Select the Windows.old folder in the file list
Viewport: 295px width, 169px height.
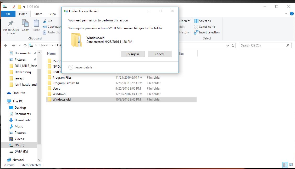point(121,100)
